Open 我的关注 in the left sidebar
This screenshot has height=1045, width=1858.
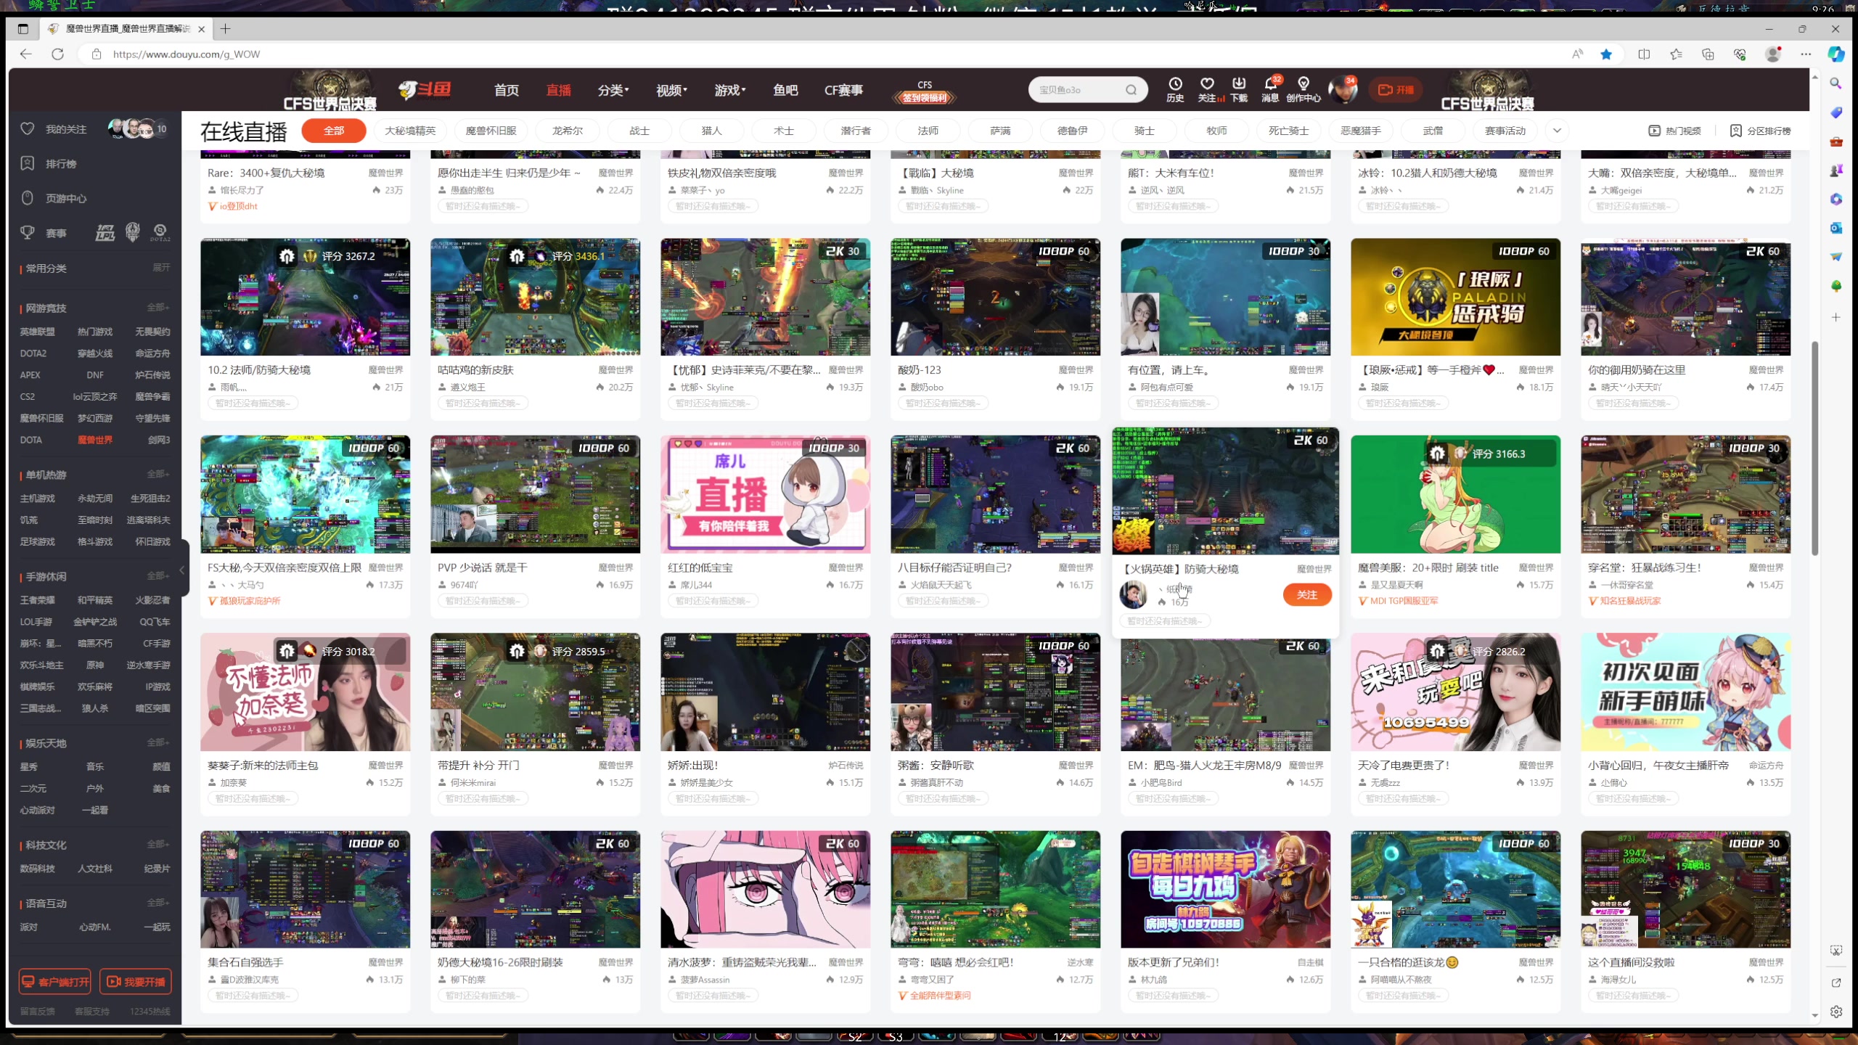pos(66,129)
